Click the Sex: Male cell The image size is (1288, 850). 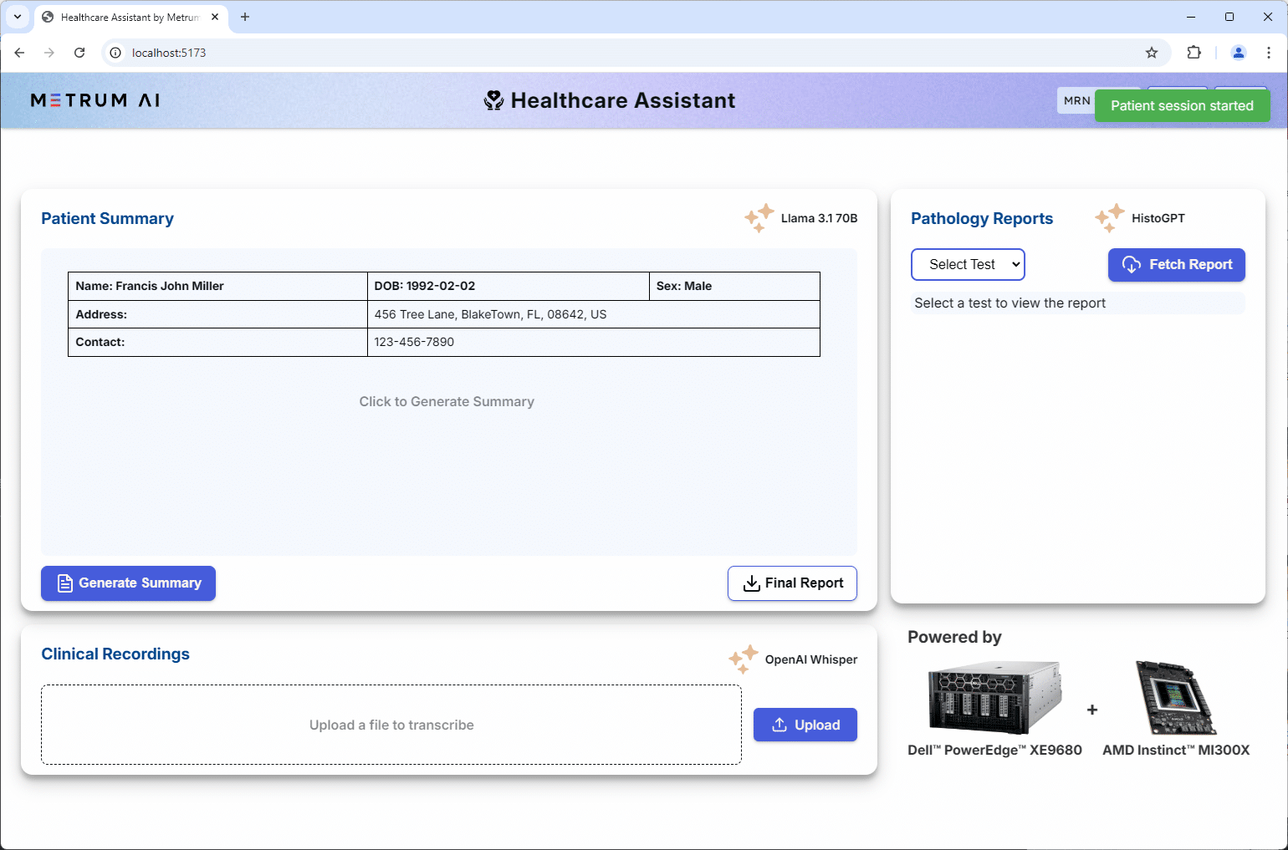click(x=734, y=286)
